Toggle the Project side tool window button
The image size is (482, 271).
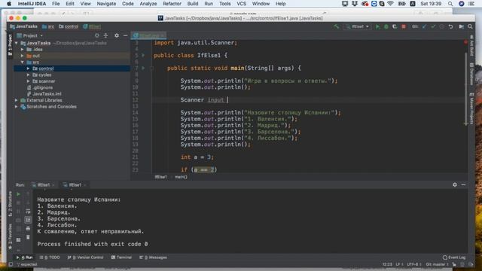click(10, 45)
